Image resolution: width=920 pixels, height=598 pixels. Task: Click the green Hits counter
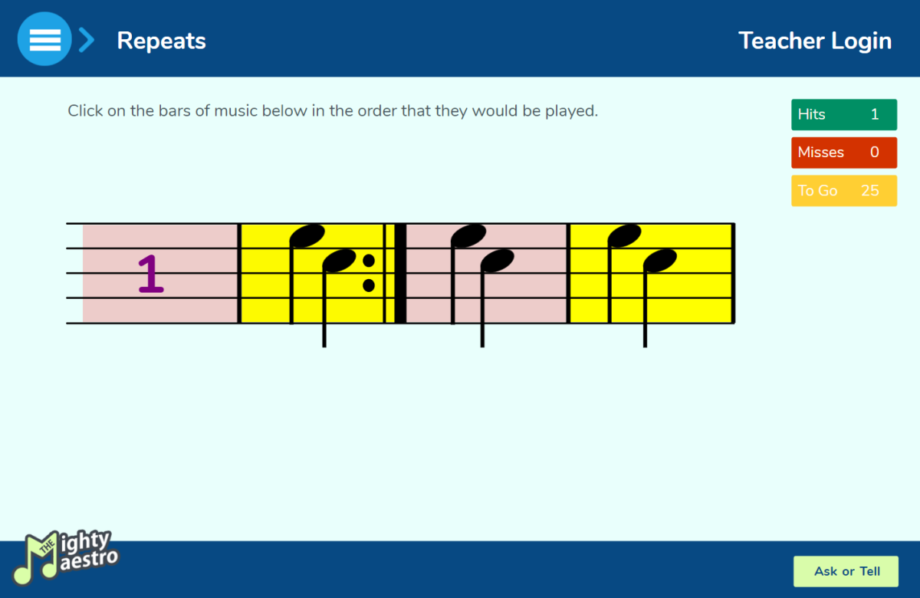pos(844,114)
